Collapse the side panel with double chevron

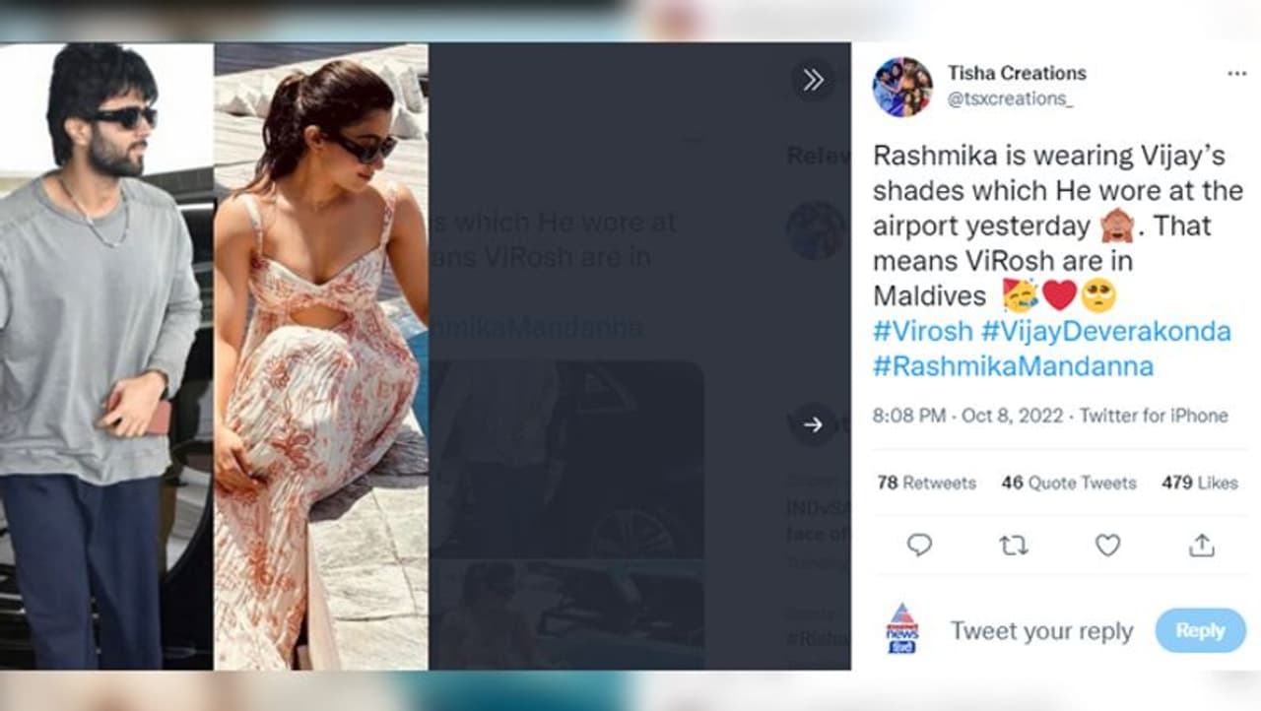pos(813,81)
